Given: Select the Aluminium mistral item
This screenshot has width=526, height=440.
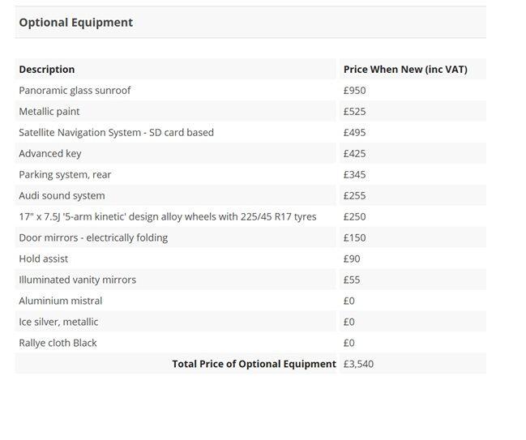Looking at the screenshot, I should click(61, 301).
